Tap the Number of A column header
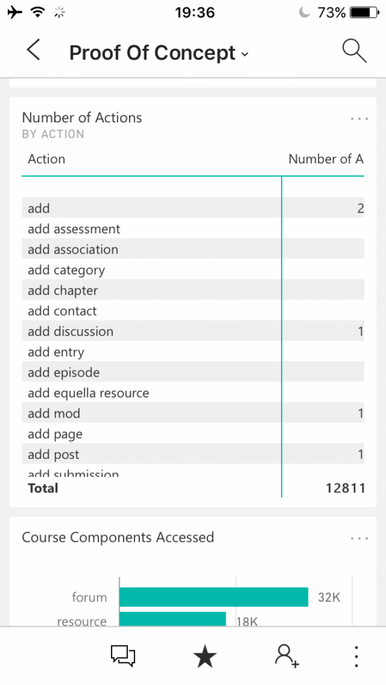386x685 pixels. point(326,159)
